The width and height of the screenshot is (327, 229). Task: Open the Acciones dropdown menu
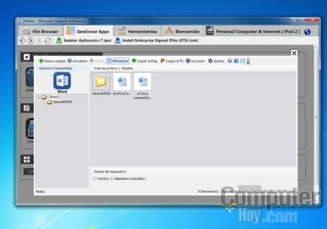point(195,61)
